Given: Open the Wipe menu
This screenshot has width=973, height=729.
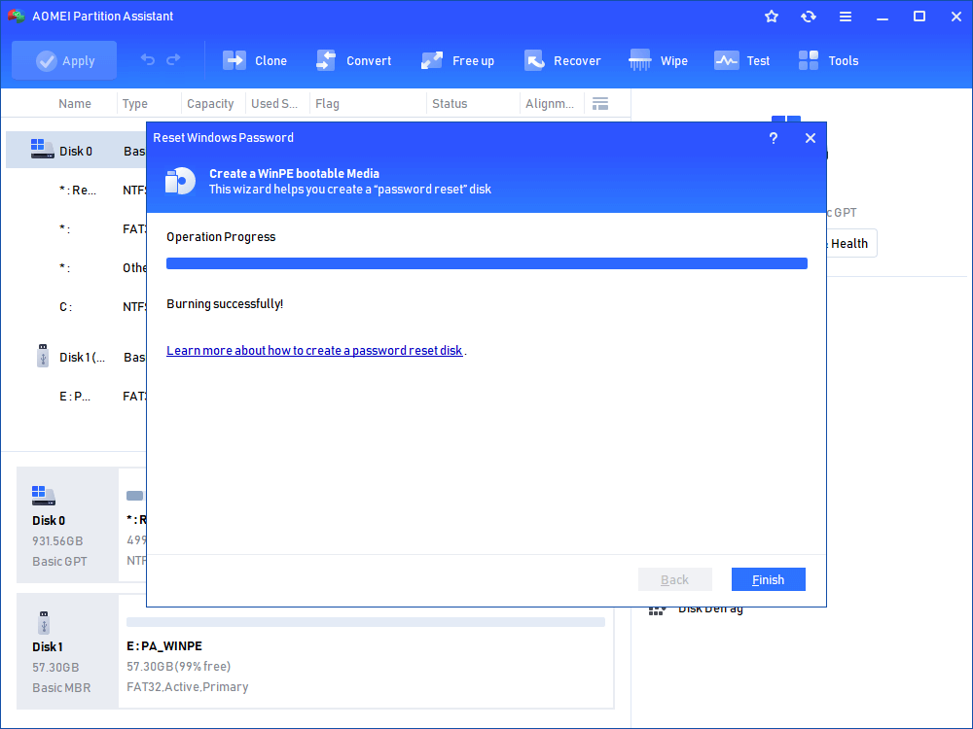Looking at the screenshot, I should click(x=658, y=60).
